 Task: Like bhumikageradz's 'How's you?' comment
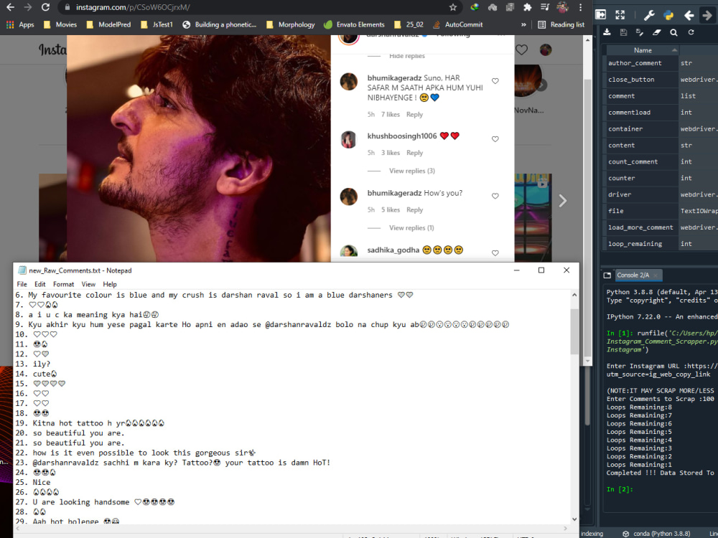click(495, 196)
